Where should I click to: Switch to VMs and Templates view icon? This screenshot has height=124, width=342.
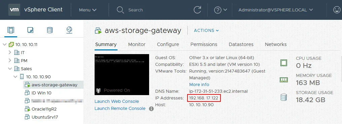[x=30, y=30]
